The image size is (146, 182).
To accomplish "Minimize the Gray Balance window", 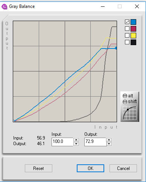I will pyautogui.click(x=103, y=6).
